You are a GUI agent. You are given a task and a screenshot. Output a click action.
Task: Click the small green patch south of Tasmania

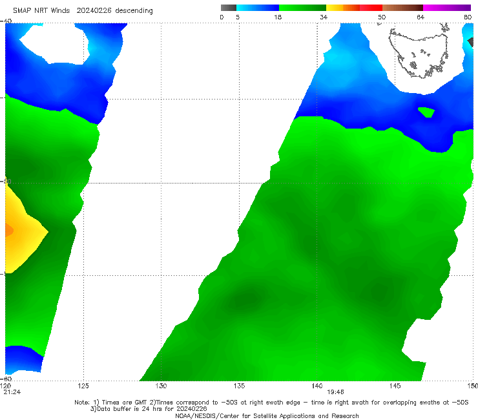(427, 112)
